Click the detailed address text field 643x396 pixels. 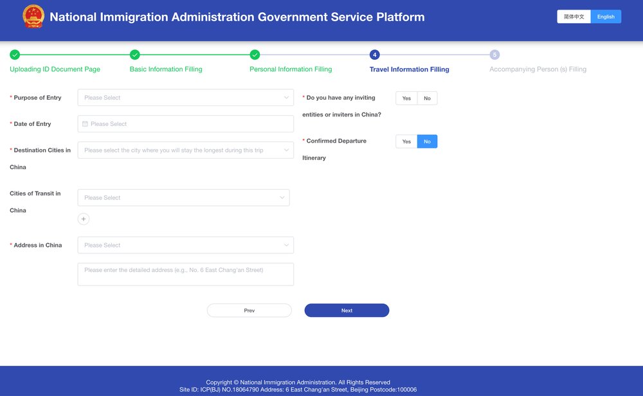[185, 274]
